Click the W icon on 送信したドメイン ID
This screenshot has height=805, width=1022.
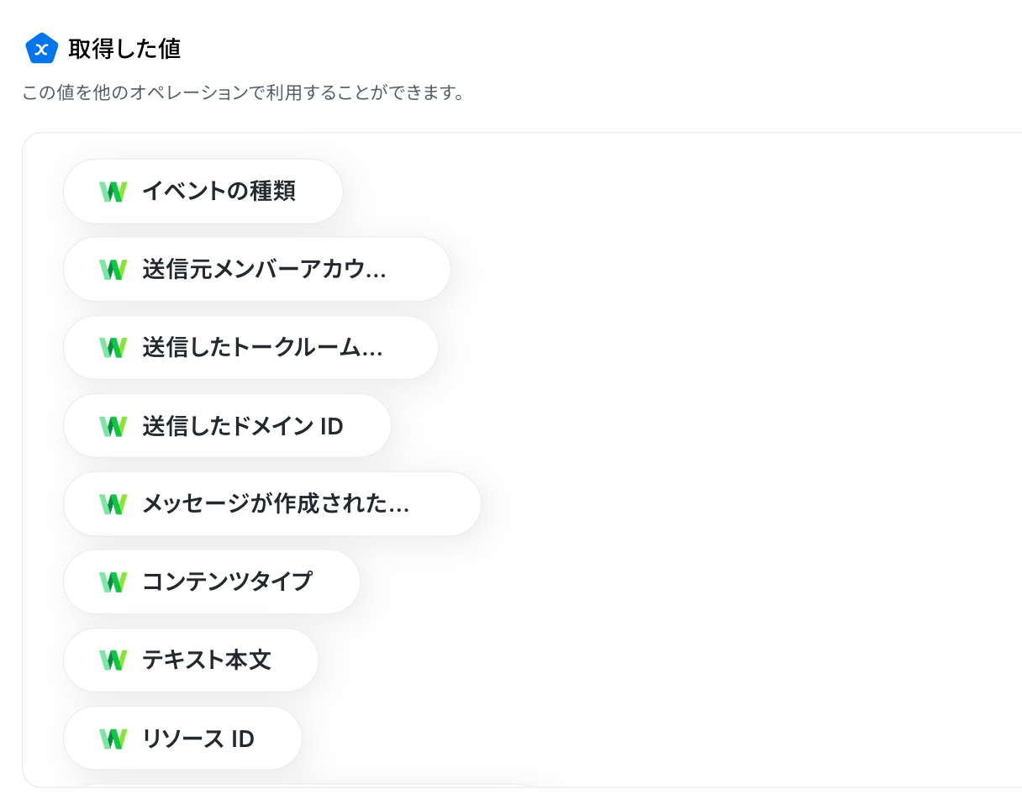tap(113, 426)
